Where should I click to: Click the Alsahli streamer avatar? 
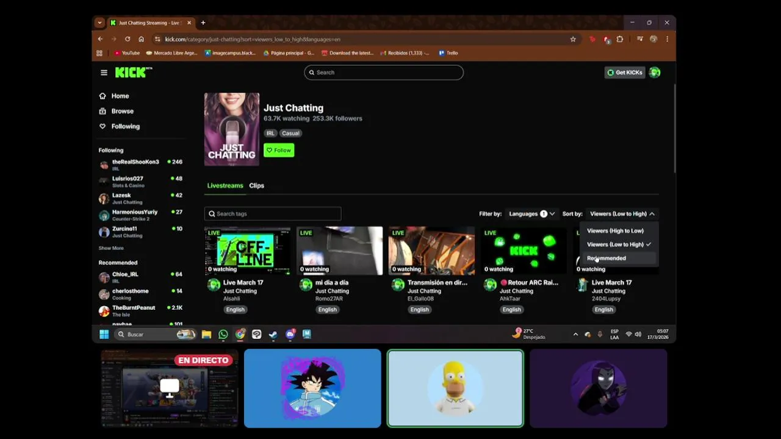tap(214, 285)
